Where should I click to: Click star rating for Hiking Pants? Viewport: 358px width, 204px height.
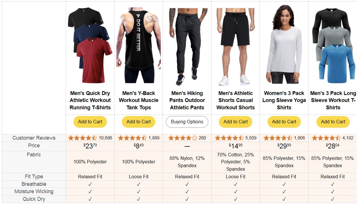tap(183, 138)
